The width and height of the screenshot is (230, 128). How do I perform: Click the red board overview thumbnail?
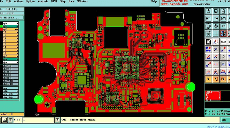pyautogui.click(x=213, y=96)
